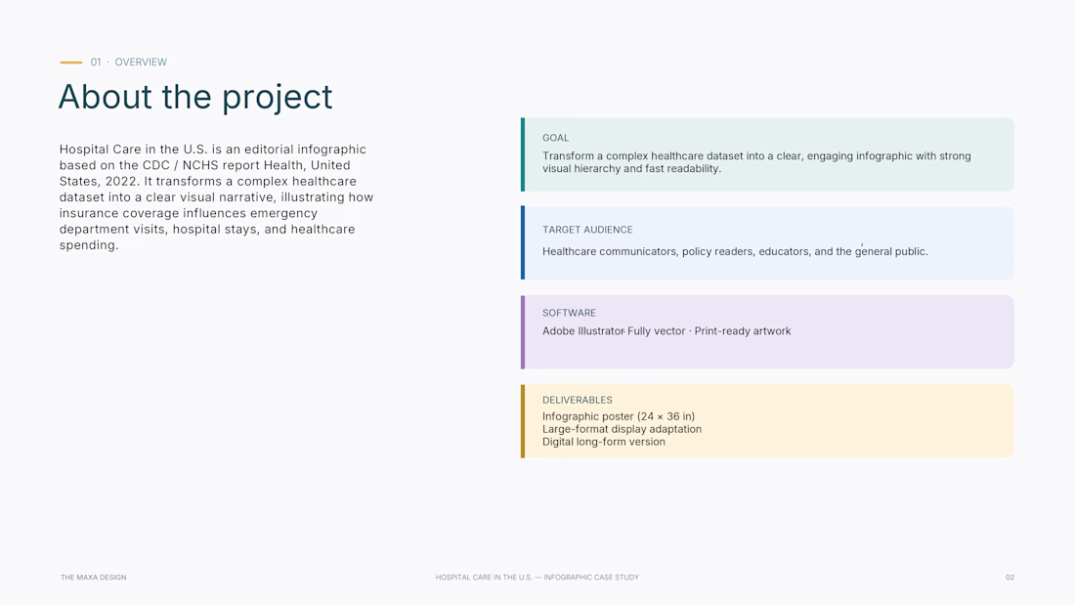1075x605 pixels.
Task: Click the project description paragraph
Action: [216, 196]
